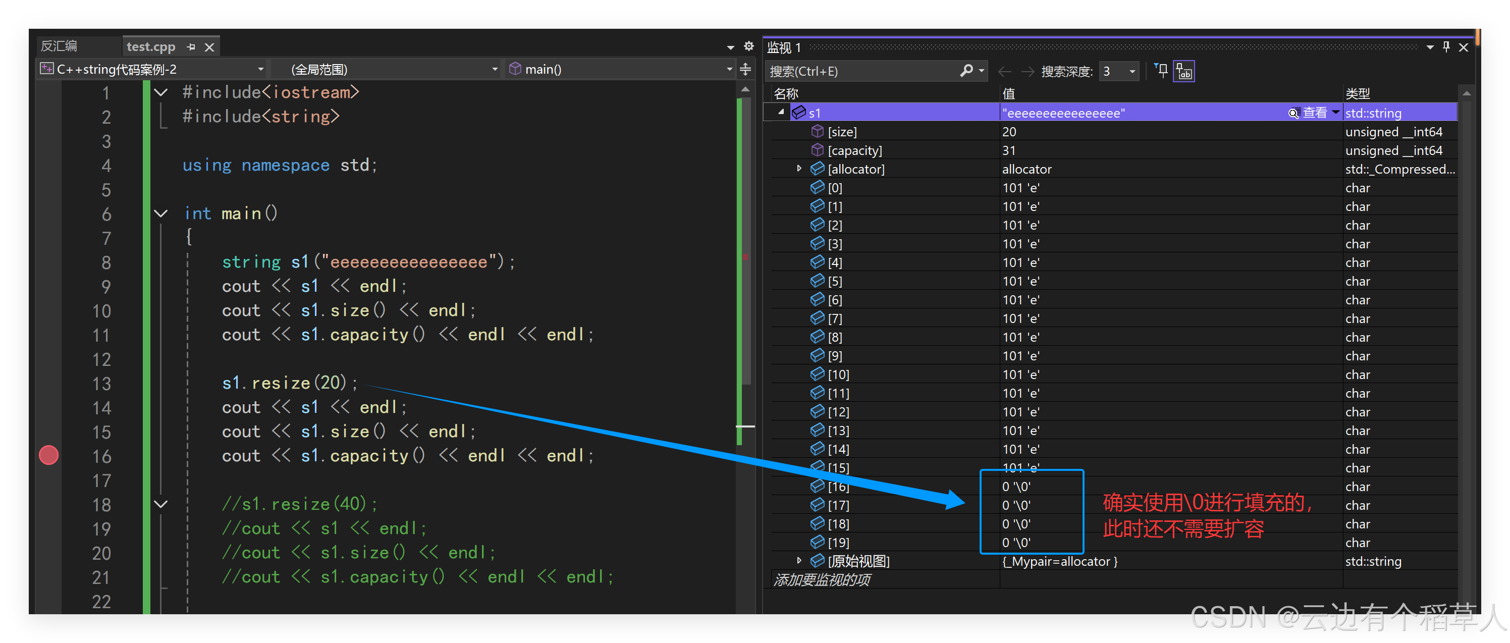This screenshot has width=1510, height=643.
Task: Switch to the 反汇编 tab
Action: (59, 46)
